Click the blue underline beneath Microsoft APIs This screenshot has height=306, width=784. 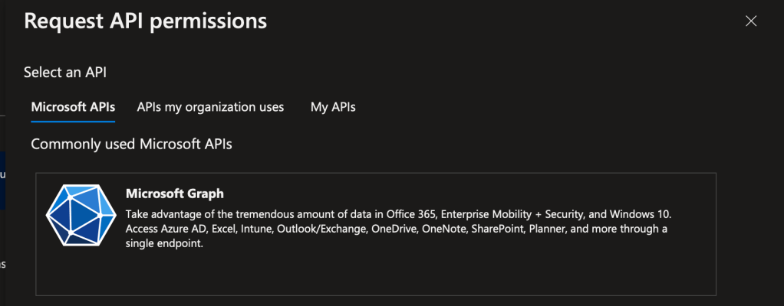pos(73,121)
